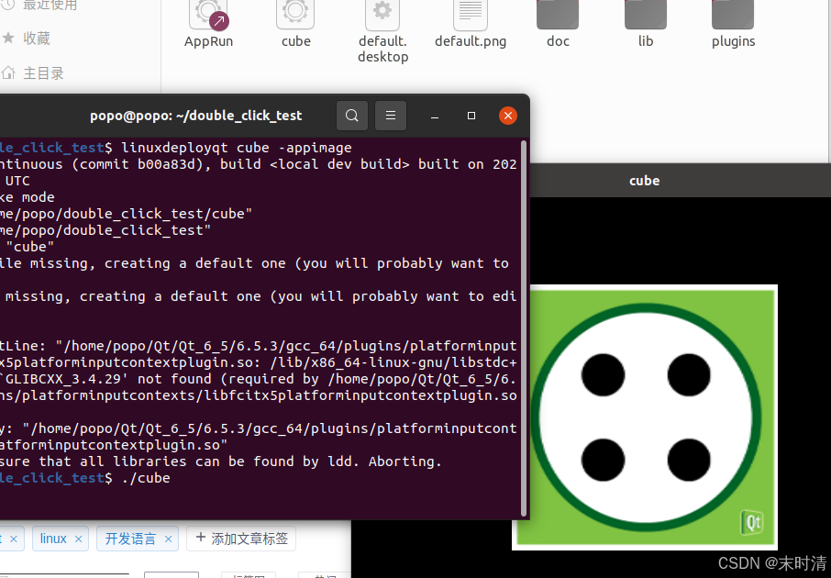Viewport: 831px width, 578px height.
Task: Select the cube executable file icon
Action: pyautogui.click(x=295, y=15)
